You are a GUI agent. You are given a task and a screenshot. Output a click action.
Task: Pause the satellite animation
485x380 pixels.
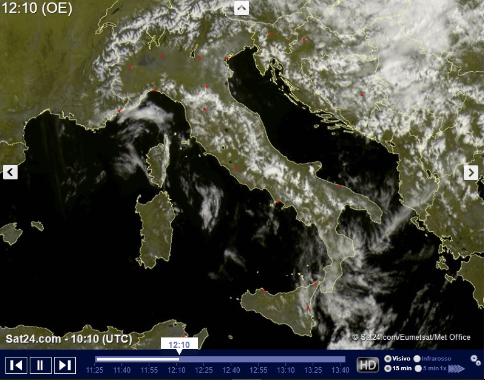click(x=41, y=365)
